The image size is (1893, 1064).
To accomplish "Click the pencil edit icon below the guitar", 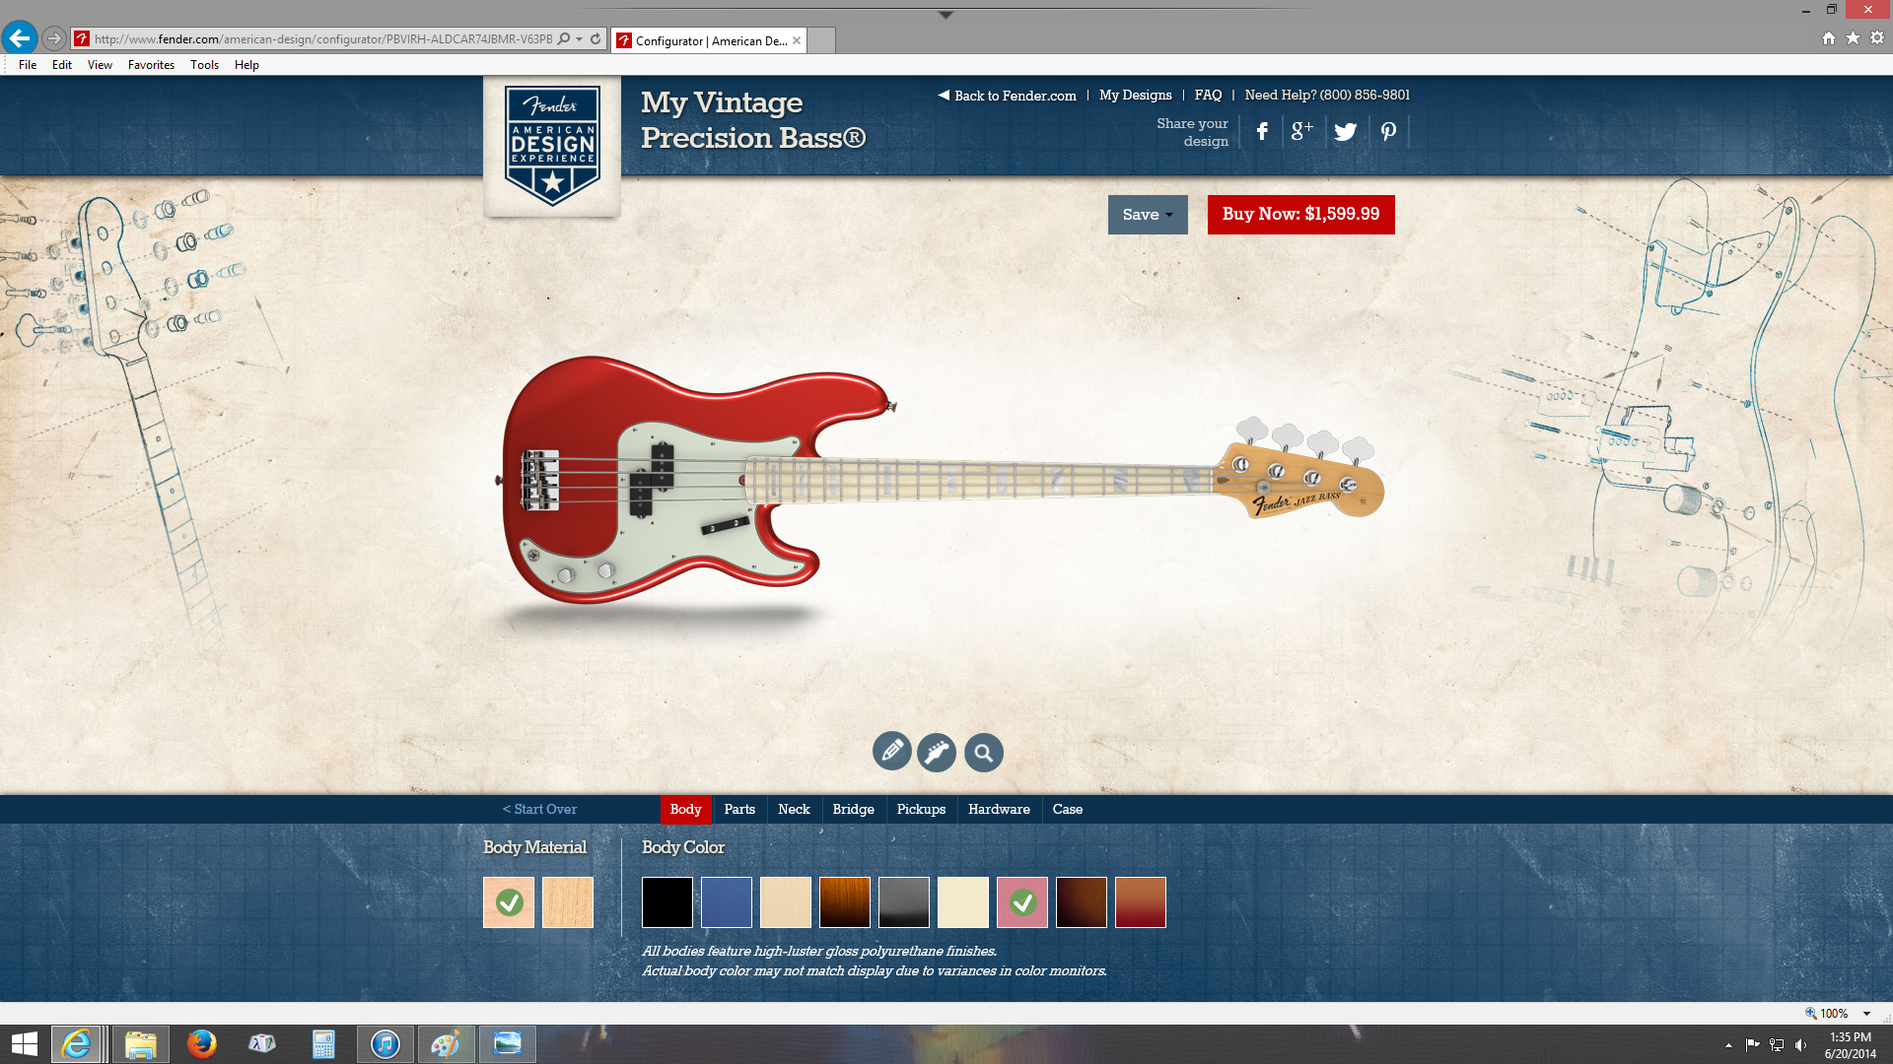I will coord(891,752).
